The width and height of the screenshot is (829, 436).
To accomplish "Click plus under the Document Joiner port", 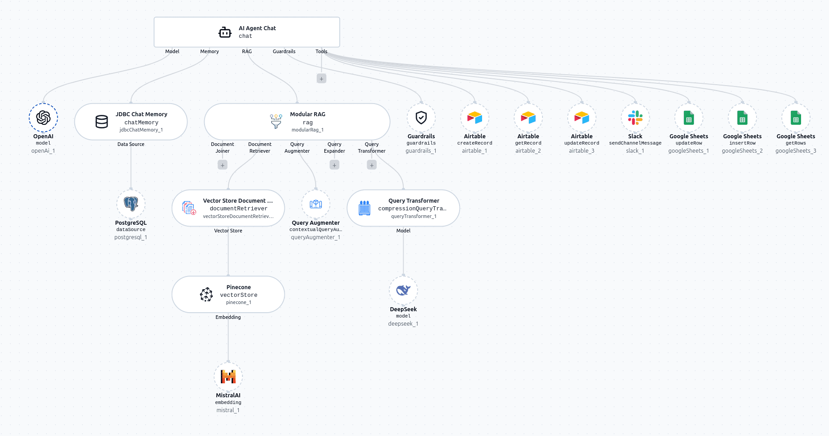I will tap(222, 165).
